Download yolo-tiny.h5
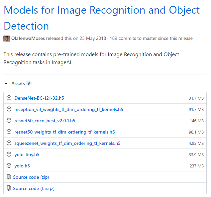Viewport: 211px width, 197px height. (27, 154)
